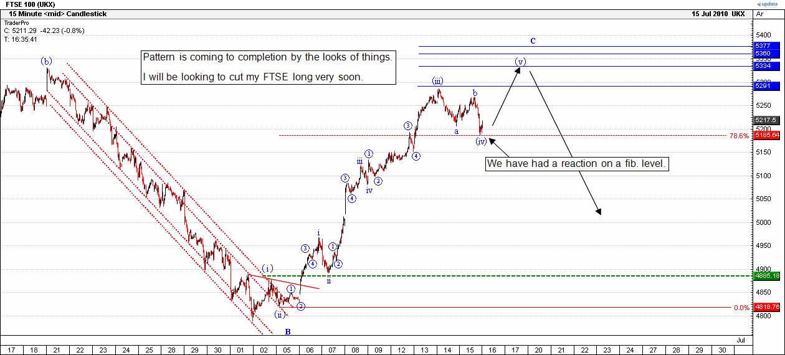Select the 'Pattern is coming to completion' note box
Viewport: 785px width, 355px height.
pyautogui.click(x=269, y=67)
